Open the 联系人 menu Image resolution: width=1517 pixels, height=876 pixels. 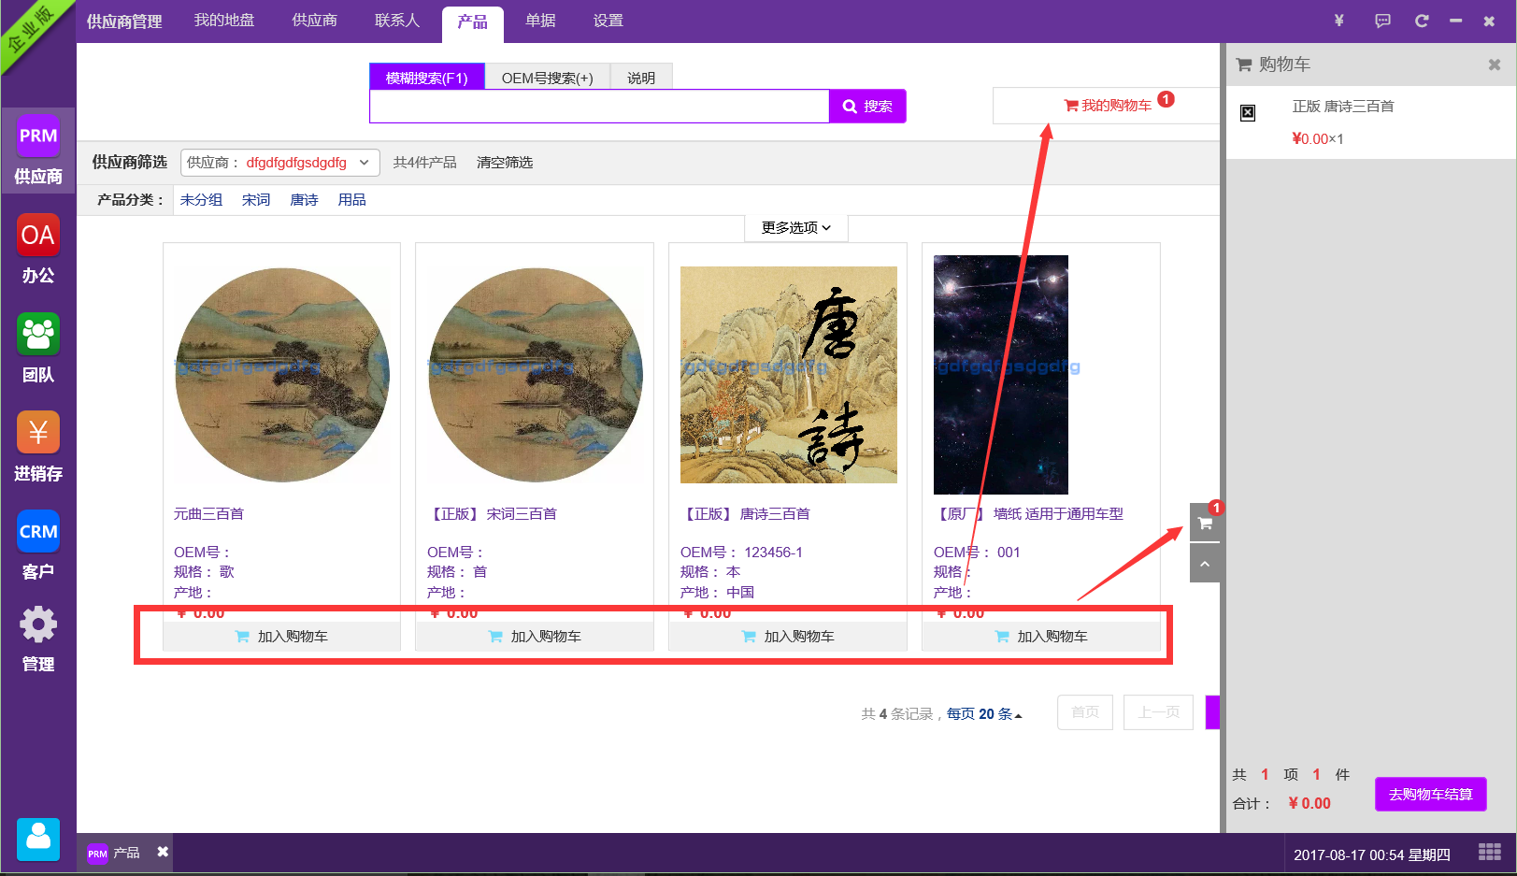pyautogui.click(x=397, y=21)
